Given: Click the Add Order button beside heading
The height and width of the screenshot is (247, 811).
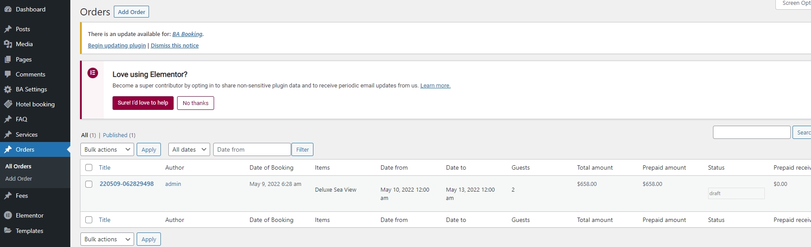Looking at the screenshot, I should click(131, 12).
